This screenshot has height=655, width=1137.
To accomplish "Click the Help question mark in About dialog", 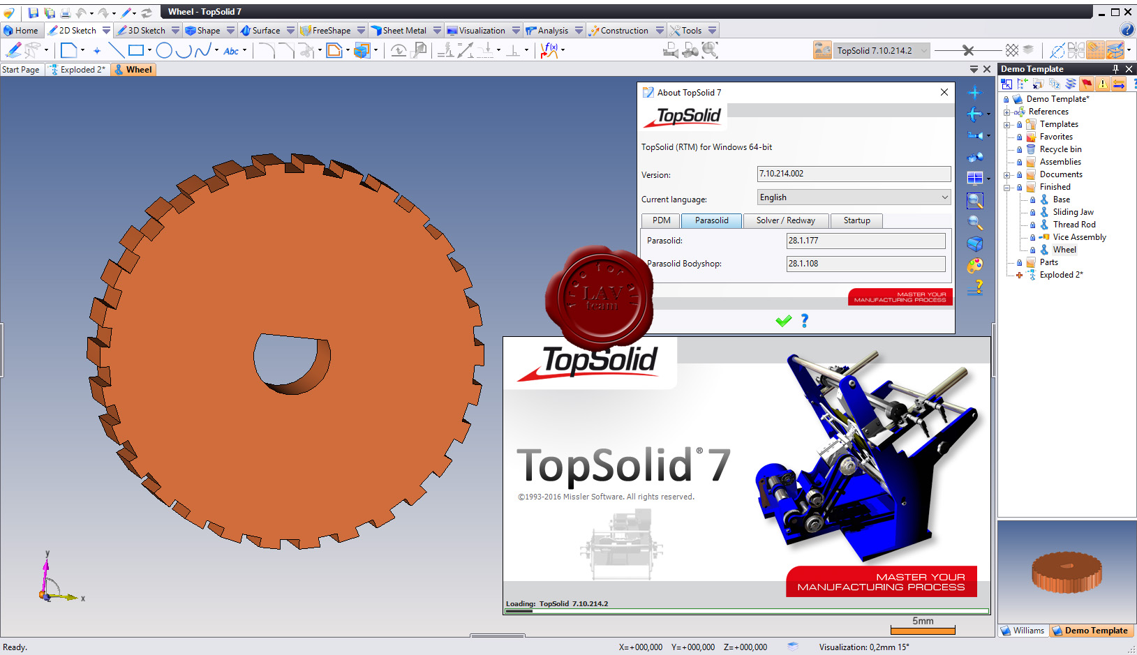I will click(x=805, y=320).
